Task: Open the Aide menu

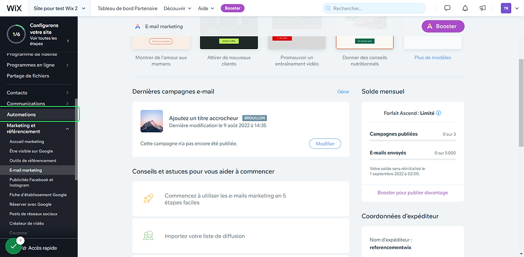Action: [x=206, y=9]
